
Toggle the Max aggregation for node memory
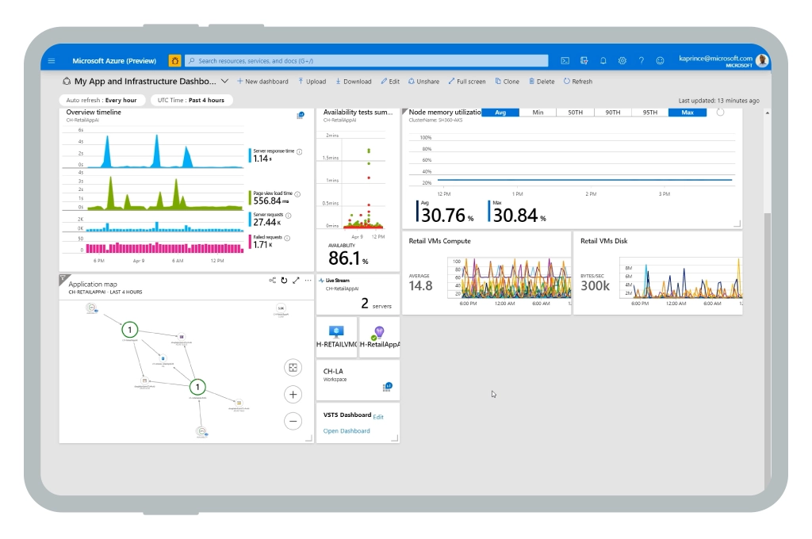(688, 113)
